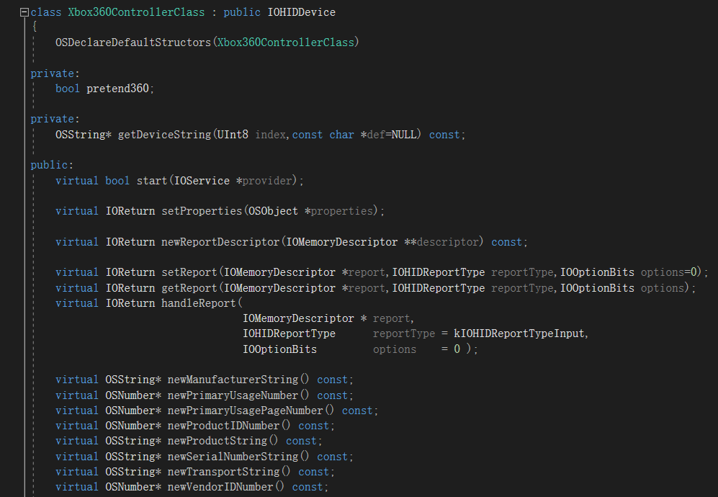Click the newProductIDNumber function name

point(223,426)
